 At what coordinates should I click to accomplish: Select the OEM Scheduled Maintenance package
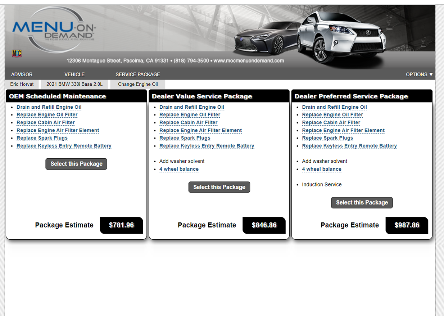click(x=76, y=164)
